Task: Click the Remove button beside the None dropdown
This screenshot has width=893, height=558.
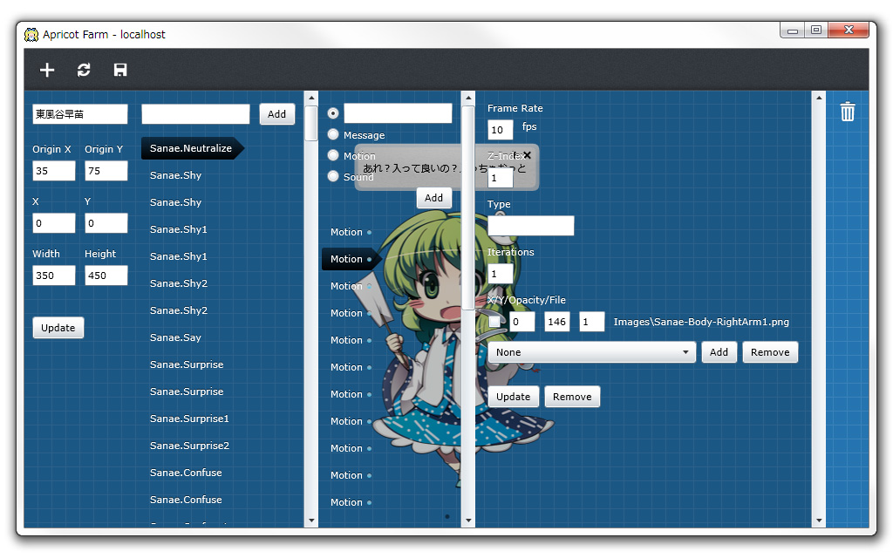Action: [x=770, y=352]
